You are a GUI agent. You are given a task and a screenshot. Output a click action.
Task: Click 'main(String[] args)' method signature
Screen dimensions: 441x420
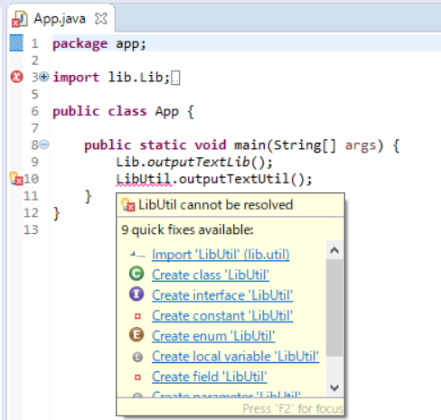pos(309,145)
